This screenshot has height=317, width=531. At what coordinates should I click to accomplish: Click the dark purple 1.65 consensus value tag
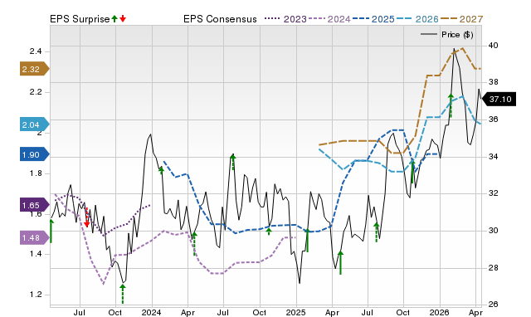35,205
